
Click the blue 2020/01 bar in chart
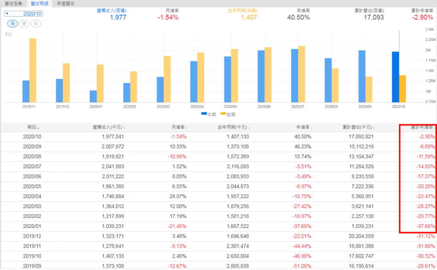93,96
